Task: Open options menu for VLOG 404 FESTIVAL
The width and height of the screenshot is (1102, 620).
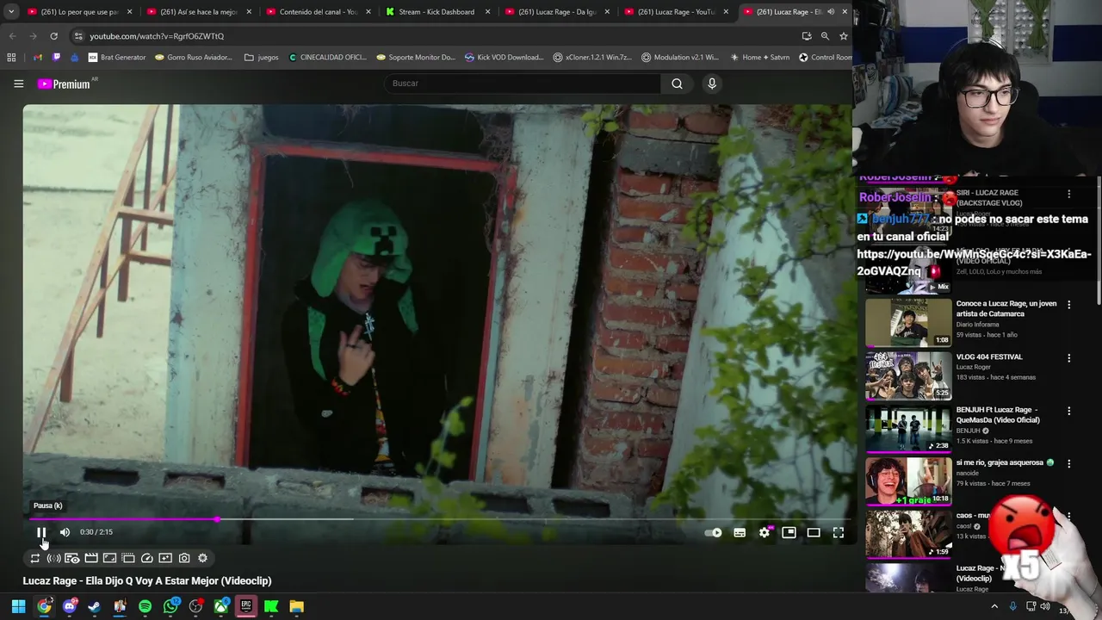Action: coord(1068,358)
